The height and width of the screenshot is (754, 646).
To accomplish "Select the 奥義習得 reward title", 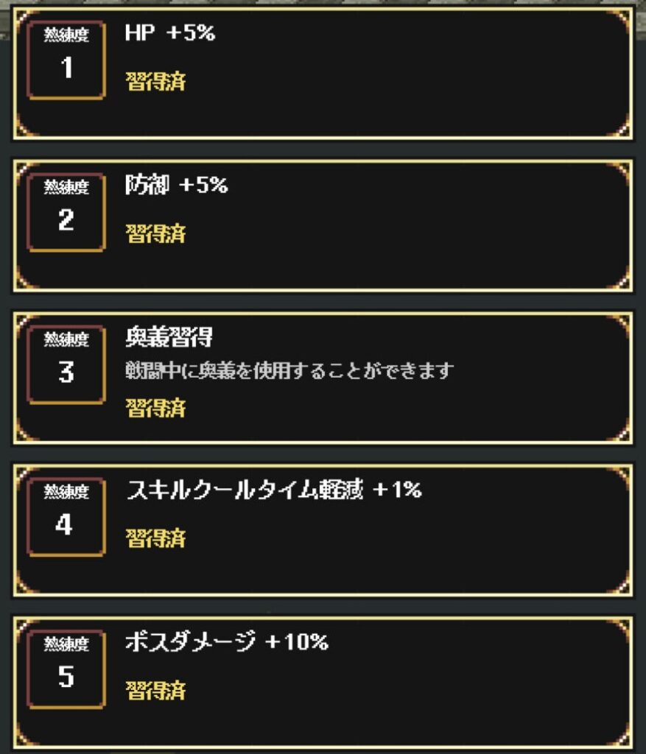I will [x=169, y=337].
